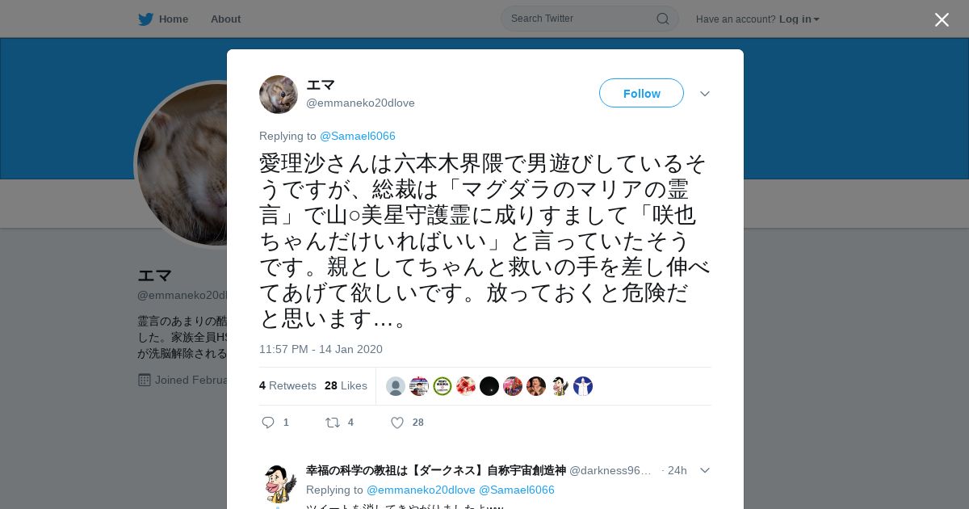Follow the user エマ
969x509 pixels.
click(641, 94)
